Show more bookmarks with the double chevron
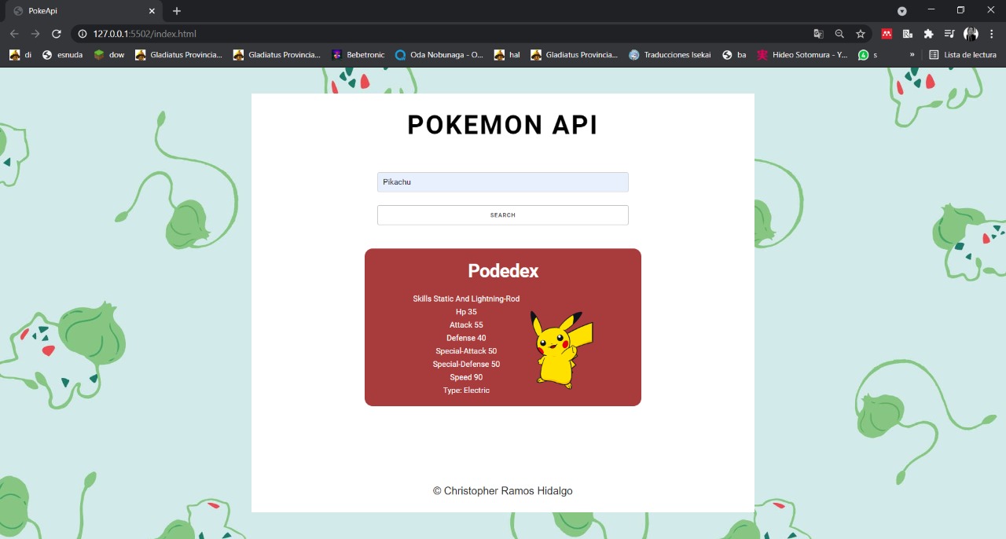 [x=912, y=55]
